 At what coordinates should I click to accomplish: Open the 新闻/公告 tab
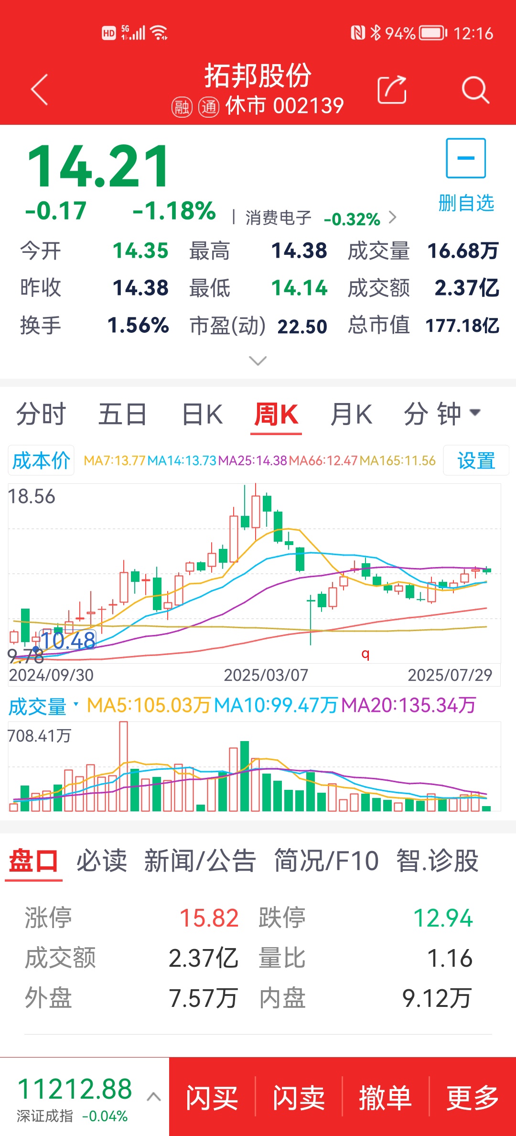click(200, 861)
